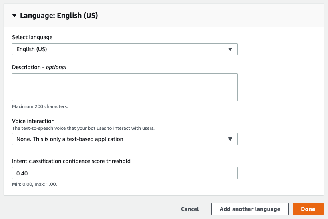Image resolution: width=328 pixels, height=219 pixels.
Task: Focus the Description text area
Action: click(125, 87)
